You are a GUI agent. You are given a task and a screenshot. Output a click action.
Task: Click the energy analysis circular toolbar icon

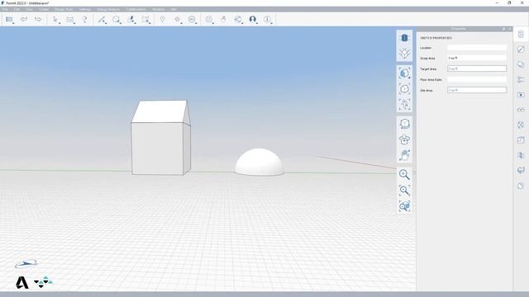click(193, 20)
